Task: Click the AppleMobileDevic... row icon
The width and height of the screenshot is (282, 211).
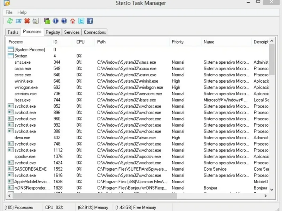Action: point(11,181)
